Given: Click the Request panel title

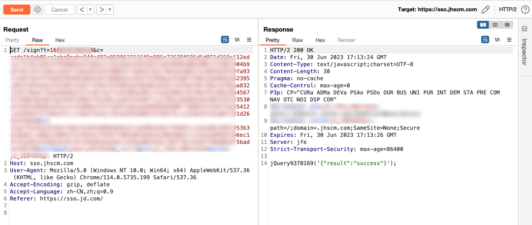Looking at the screenshot, I should [16, 30].
